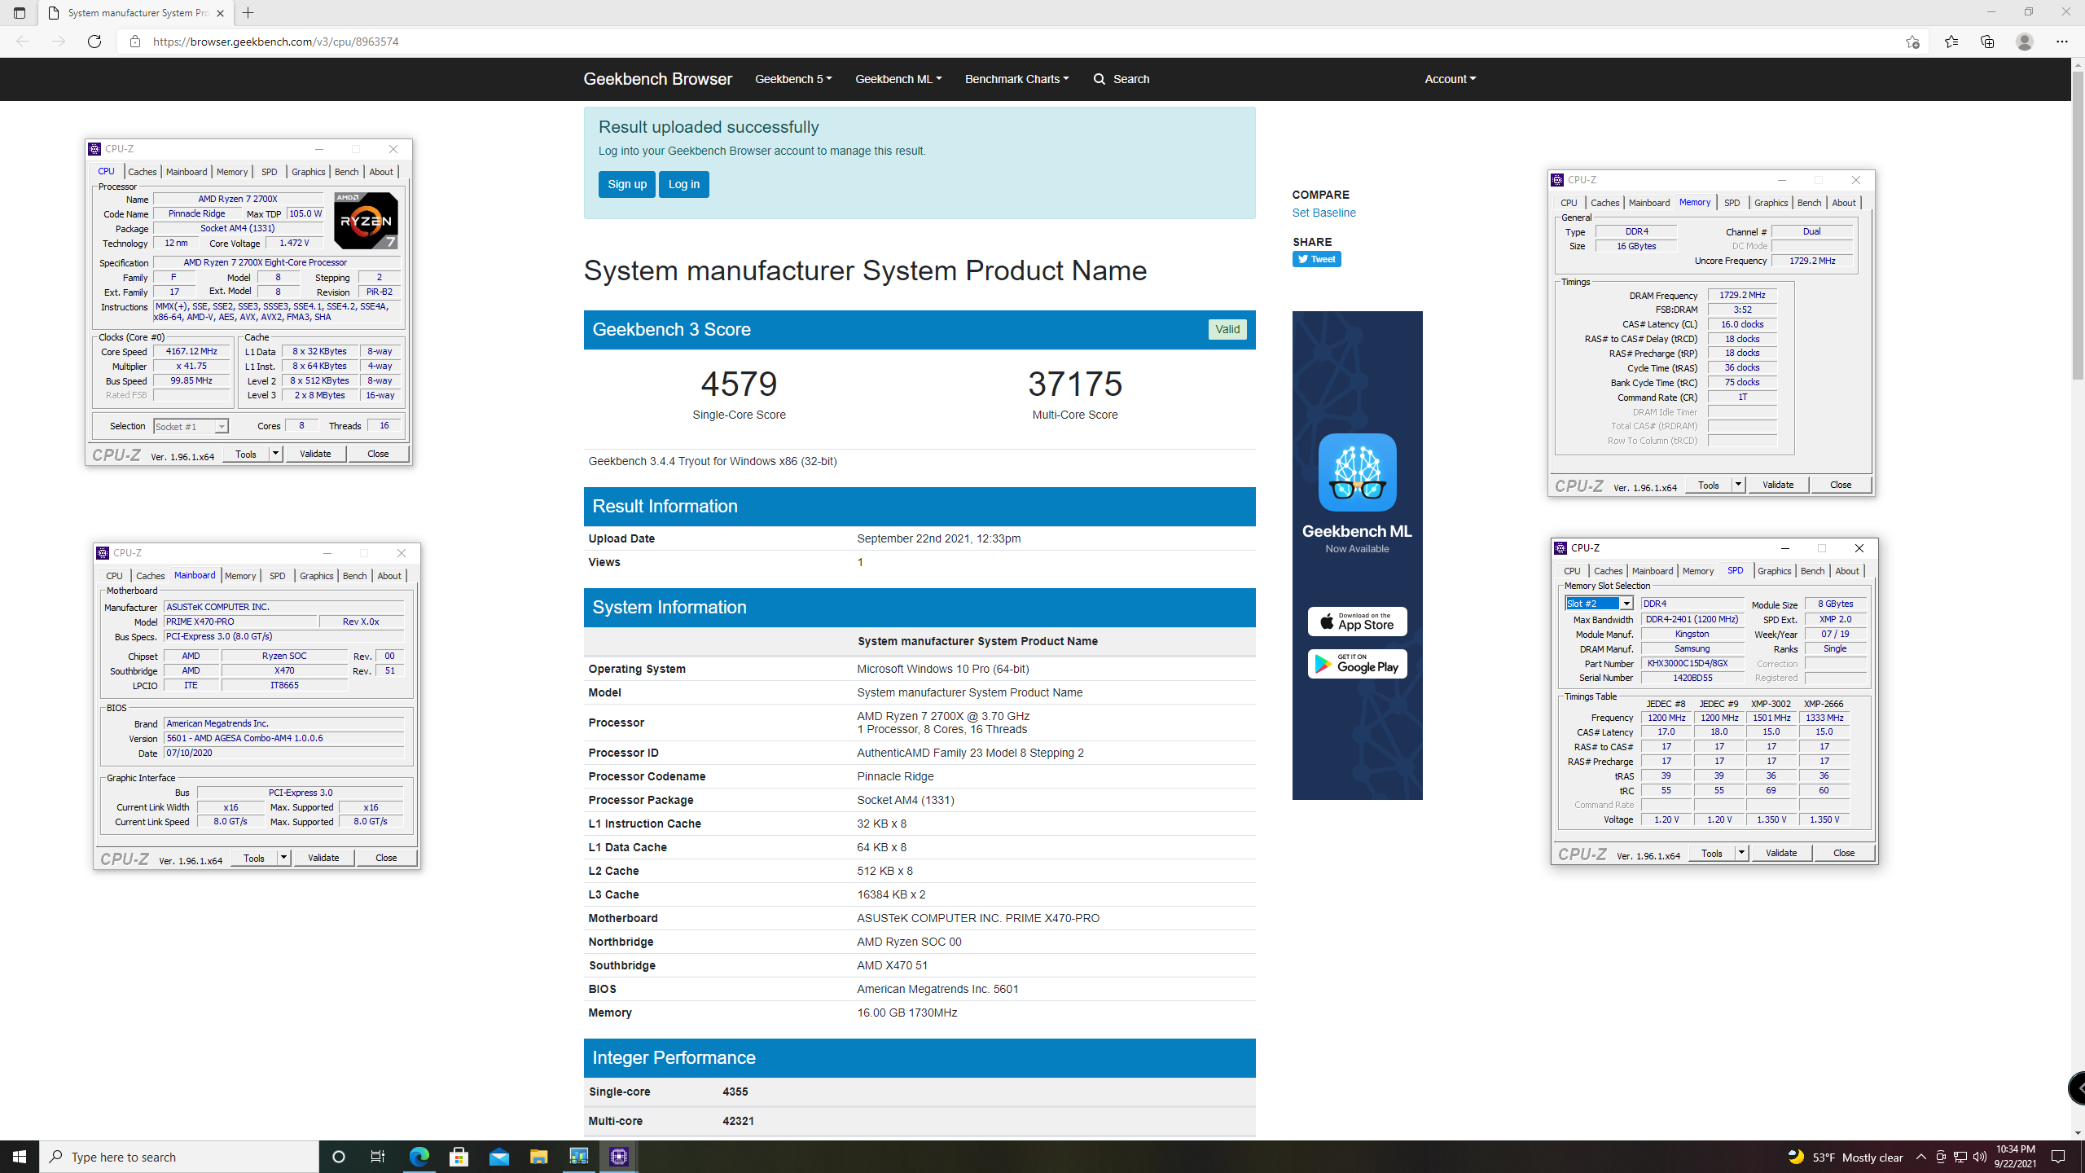Viewport: 2085px width, 1173px height.
Task: Click the browser Refresh icon
Action: pyautogui.click(x=94, y=42)
